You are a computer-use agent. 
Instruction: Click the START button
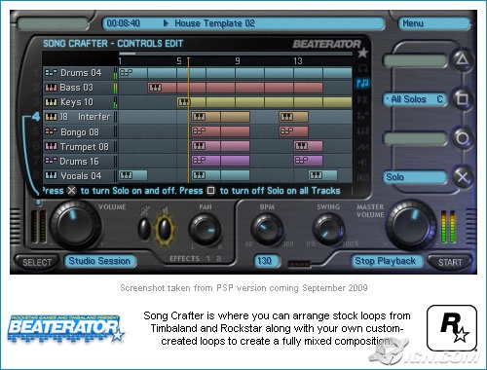pyautogui.click(x=450, y=262)
